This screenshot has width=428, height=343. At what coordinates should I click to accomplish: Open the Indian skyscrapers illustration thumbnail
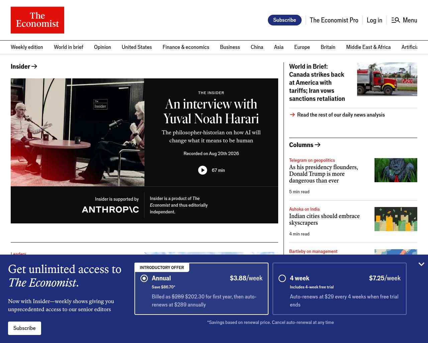coord(396,219)
